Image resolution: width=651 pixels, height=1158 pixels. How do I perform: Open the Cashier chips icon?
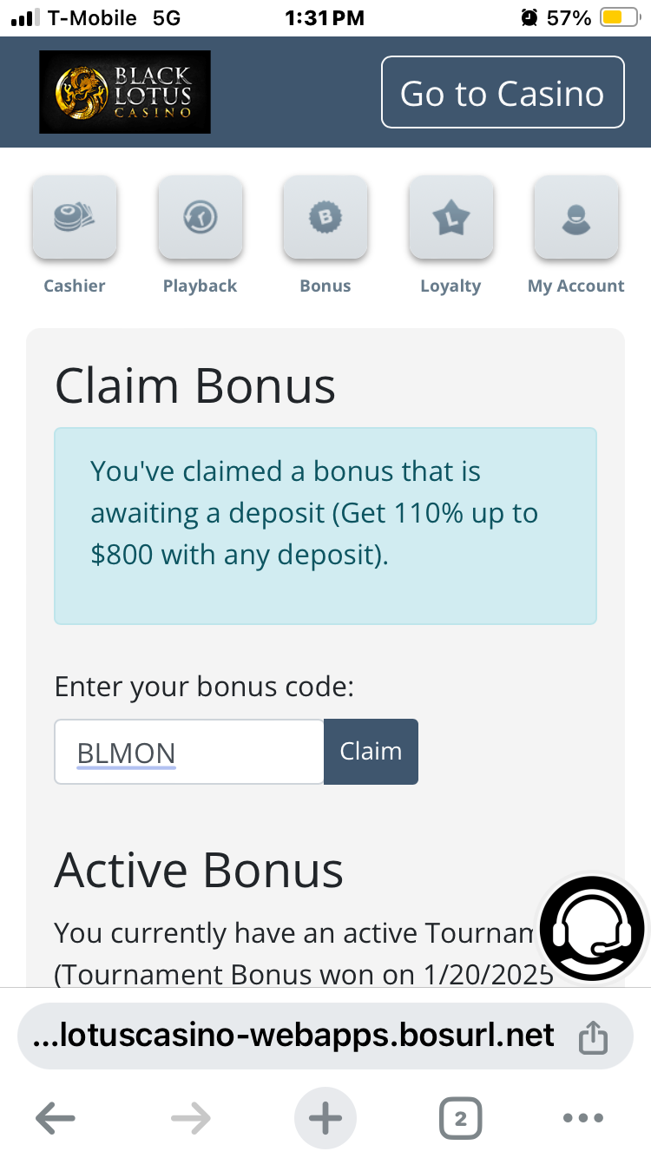point(75,217)
